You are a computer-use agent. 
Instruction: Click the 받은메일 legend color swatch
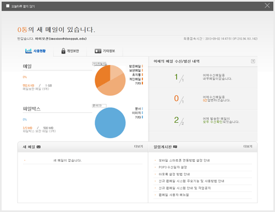tap(142, 66)
